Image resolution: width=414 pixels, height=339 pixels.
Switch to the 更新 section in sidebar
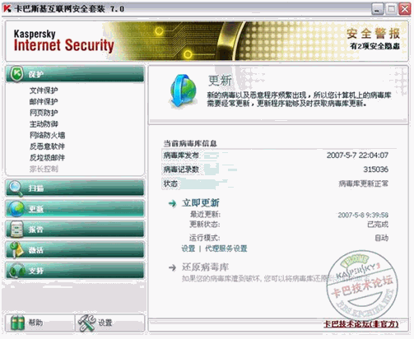(x=75, y=209)
